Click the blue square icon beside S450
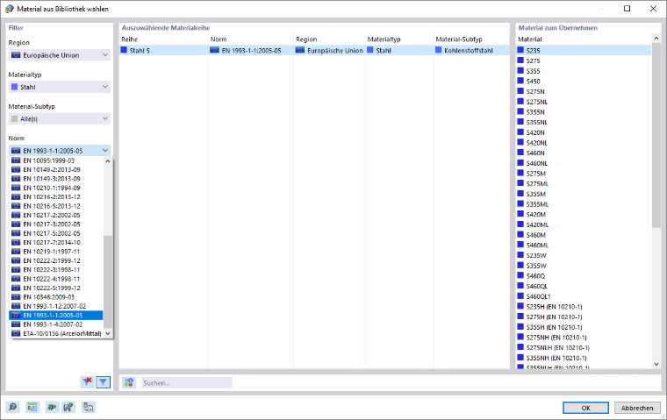 [x=520, y=81]
